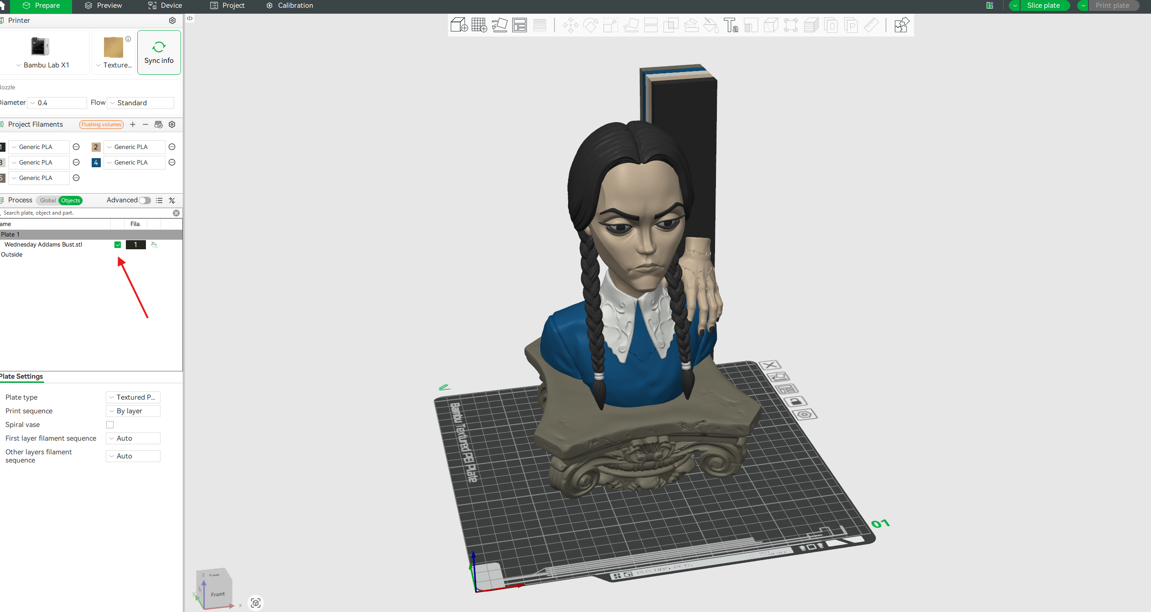Image resolution: width=1151 pixels, height=612 pixels.
Task: Click the process settings list icon
Action: (159, 201)
